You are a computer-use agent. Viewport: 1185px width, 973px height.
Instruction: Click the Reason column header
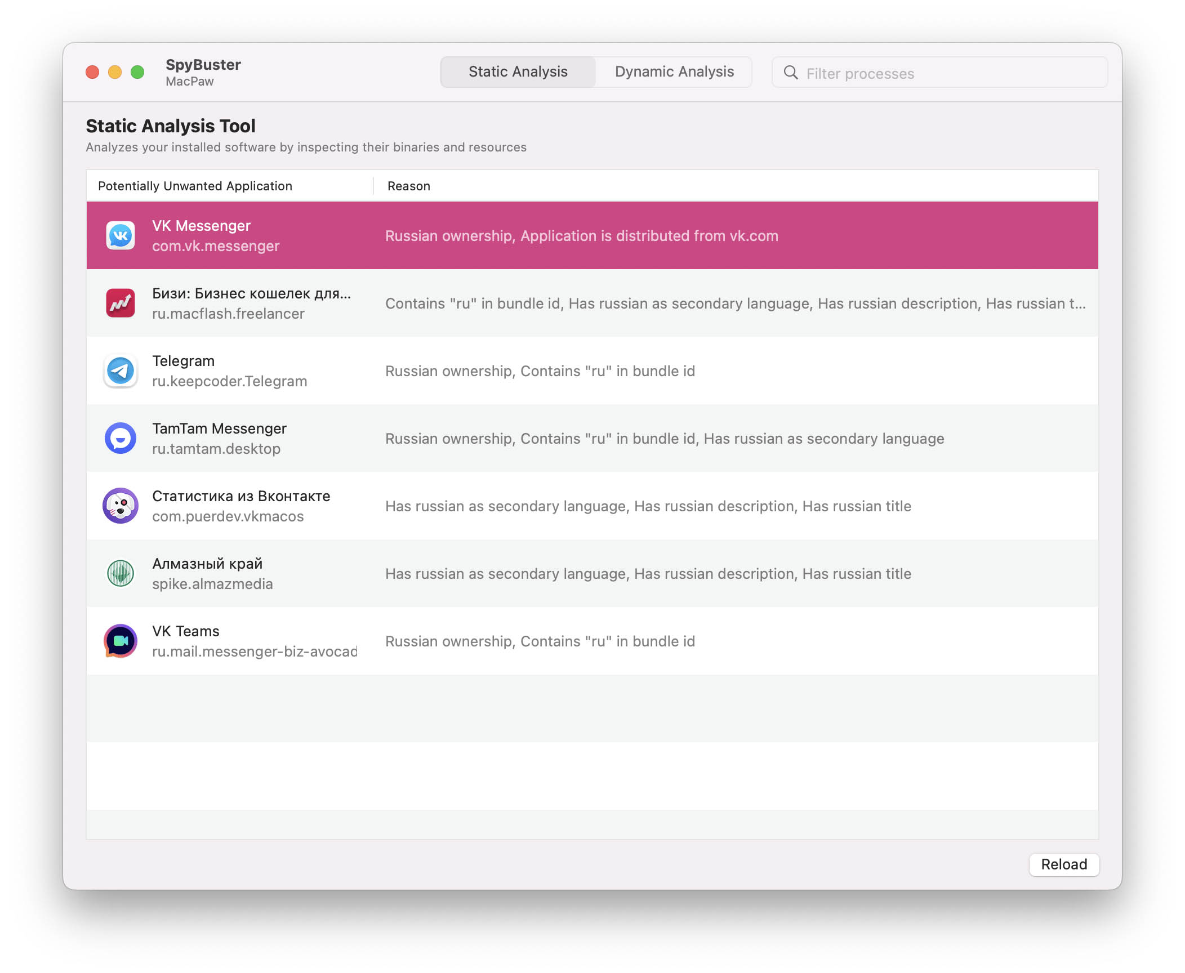click(x=408, y=186)
